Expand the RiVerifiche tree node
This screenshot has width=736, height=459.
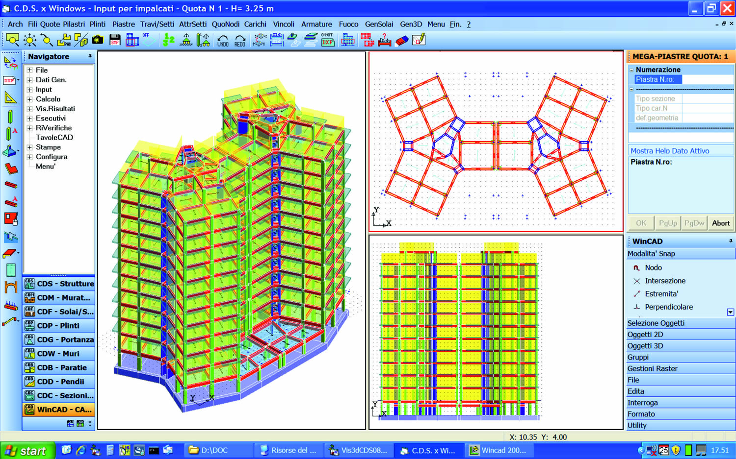pos(30,128)
